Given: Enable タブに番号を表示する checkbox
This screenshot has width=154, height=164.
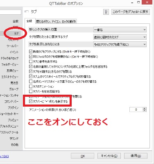Looking at the screenshot, I should pyautogui.click(x=31, y=61).
